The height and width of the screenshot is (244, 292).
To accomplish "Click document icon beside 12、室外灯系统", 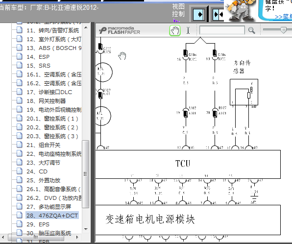I will point(20,39).
